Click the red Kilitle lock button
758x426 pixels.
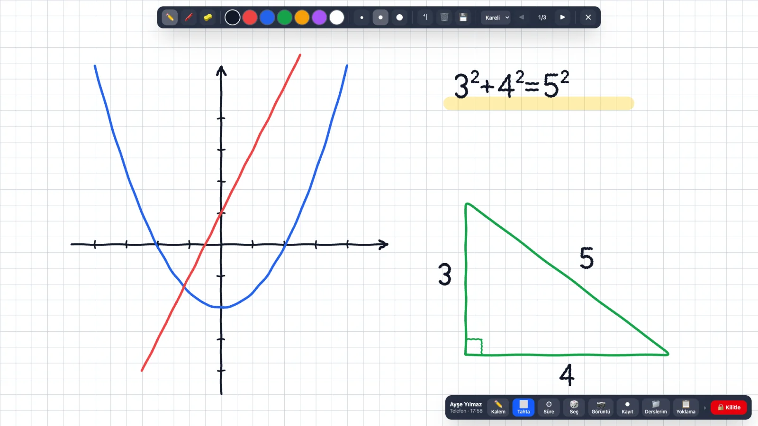[729, 408]
